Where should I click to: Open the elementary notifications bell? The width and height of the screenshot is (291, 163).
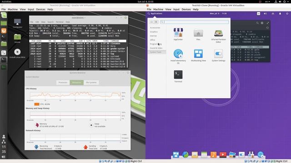[x=280, y=14]
